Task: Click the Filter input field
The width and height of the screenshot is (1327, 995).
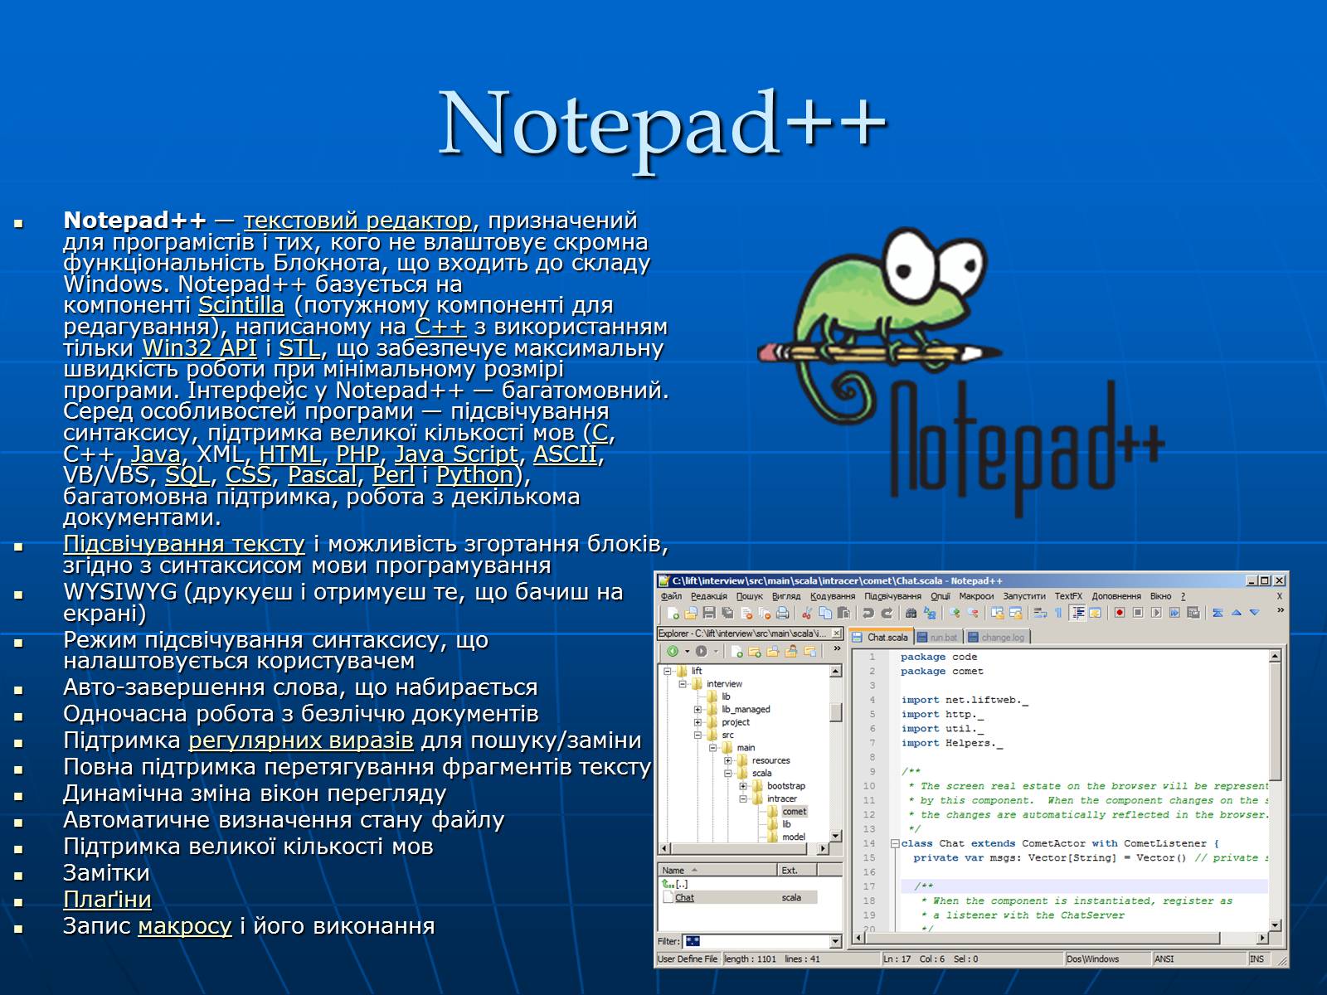Action: coord(755,941)
